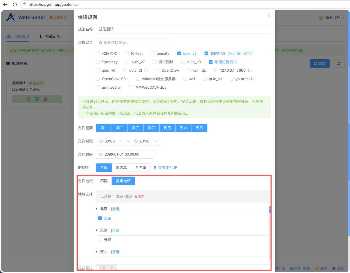Viewport: 350px width, 273px height.
Task: Collapse the 天津 region group
Action: pyautogui.click(x=97, y=230)
